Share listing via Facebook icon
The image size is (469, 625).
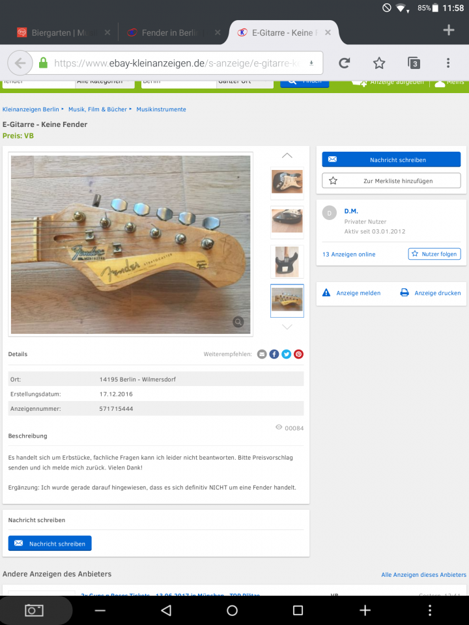(x=274, y=354)
